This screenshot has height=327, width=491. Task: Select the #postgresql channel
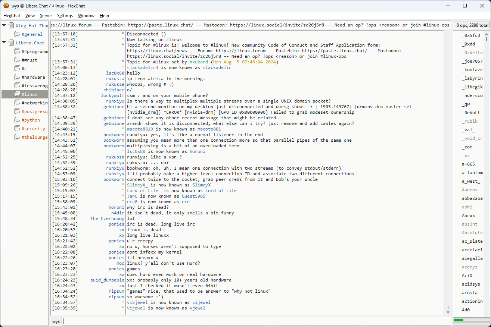click(x=34, y=111)
